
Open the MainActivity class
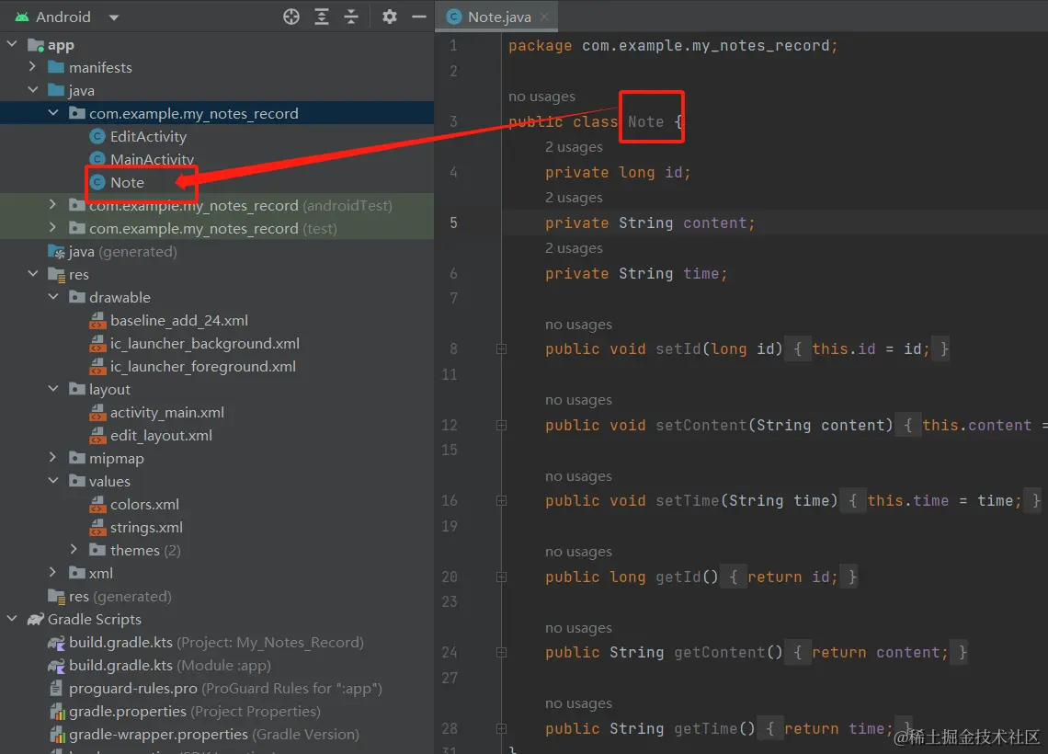pyautogui.click(x=153, y=159)
